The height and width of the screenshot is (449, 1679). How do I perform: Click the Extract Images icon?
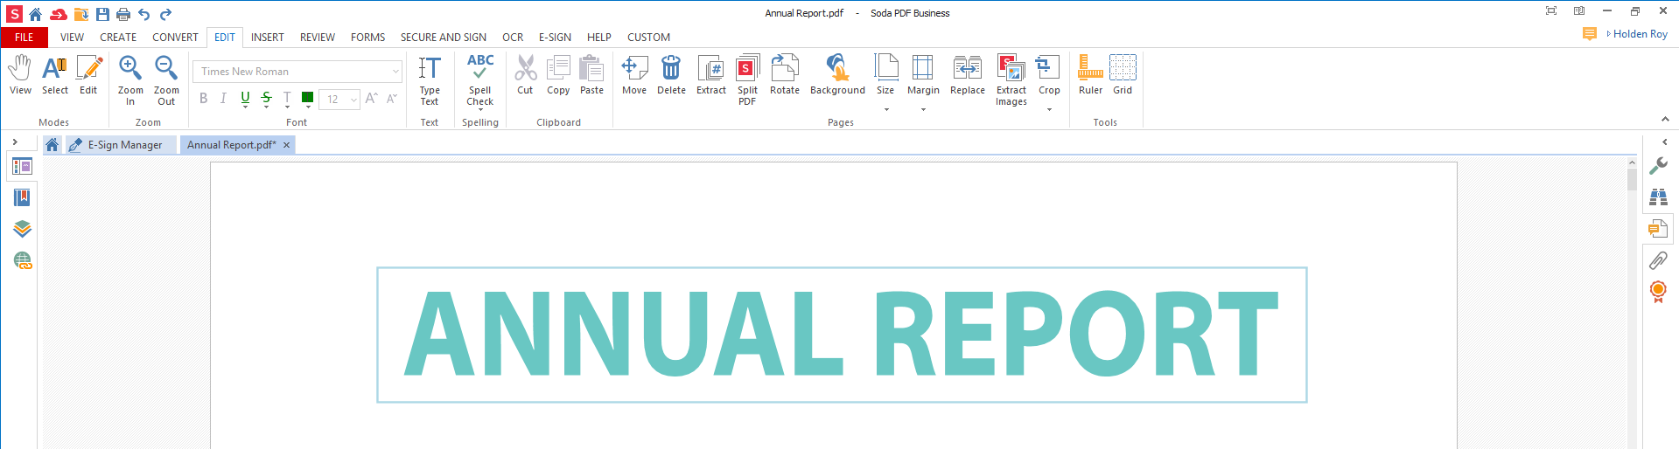pos(1011,80)
